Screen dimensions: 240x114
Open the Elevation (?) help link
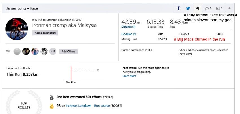[129, 34]
